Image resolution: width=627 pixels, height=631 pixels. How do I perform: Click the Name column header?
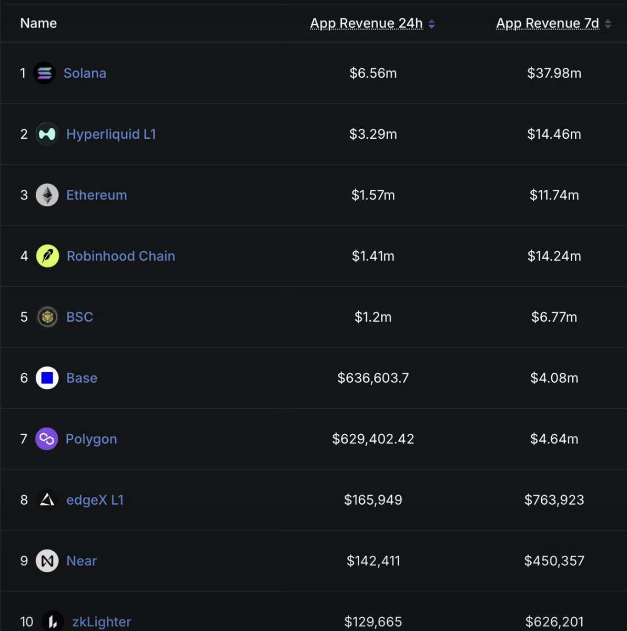point(38,23)
